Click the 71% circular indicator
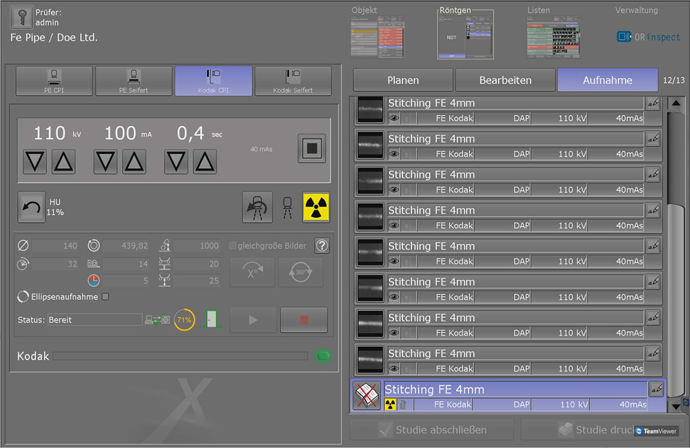 (x=184, y=320)
